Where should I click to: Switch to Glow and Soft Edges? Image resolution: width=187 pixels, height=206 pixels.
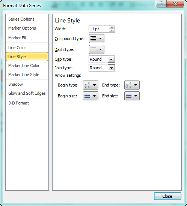(27, 93)
